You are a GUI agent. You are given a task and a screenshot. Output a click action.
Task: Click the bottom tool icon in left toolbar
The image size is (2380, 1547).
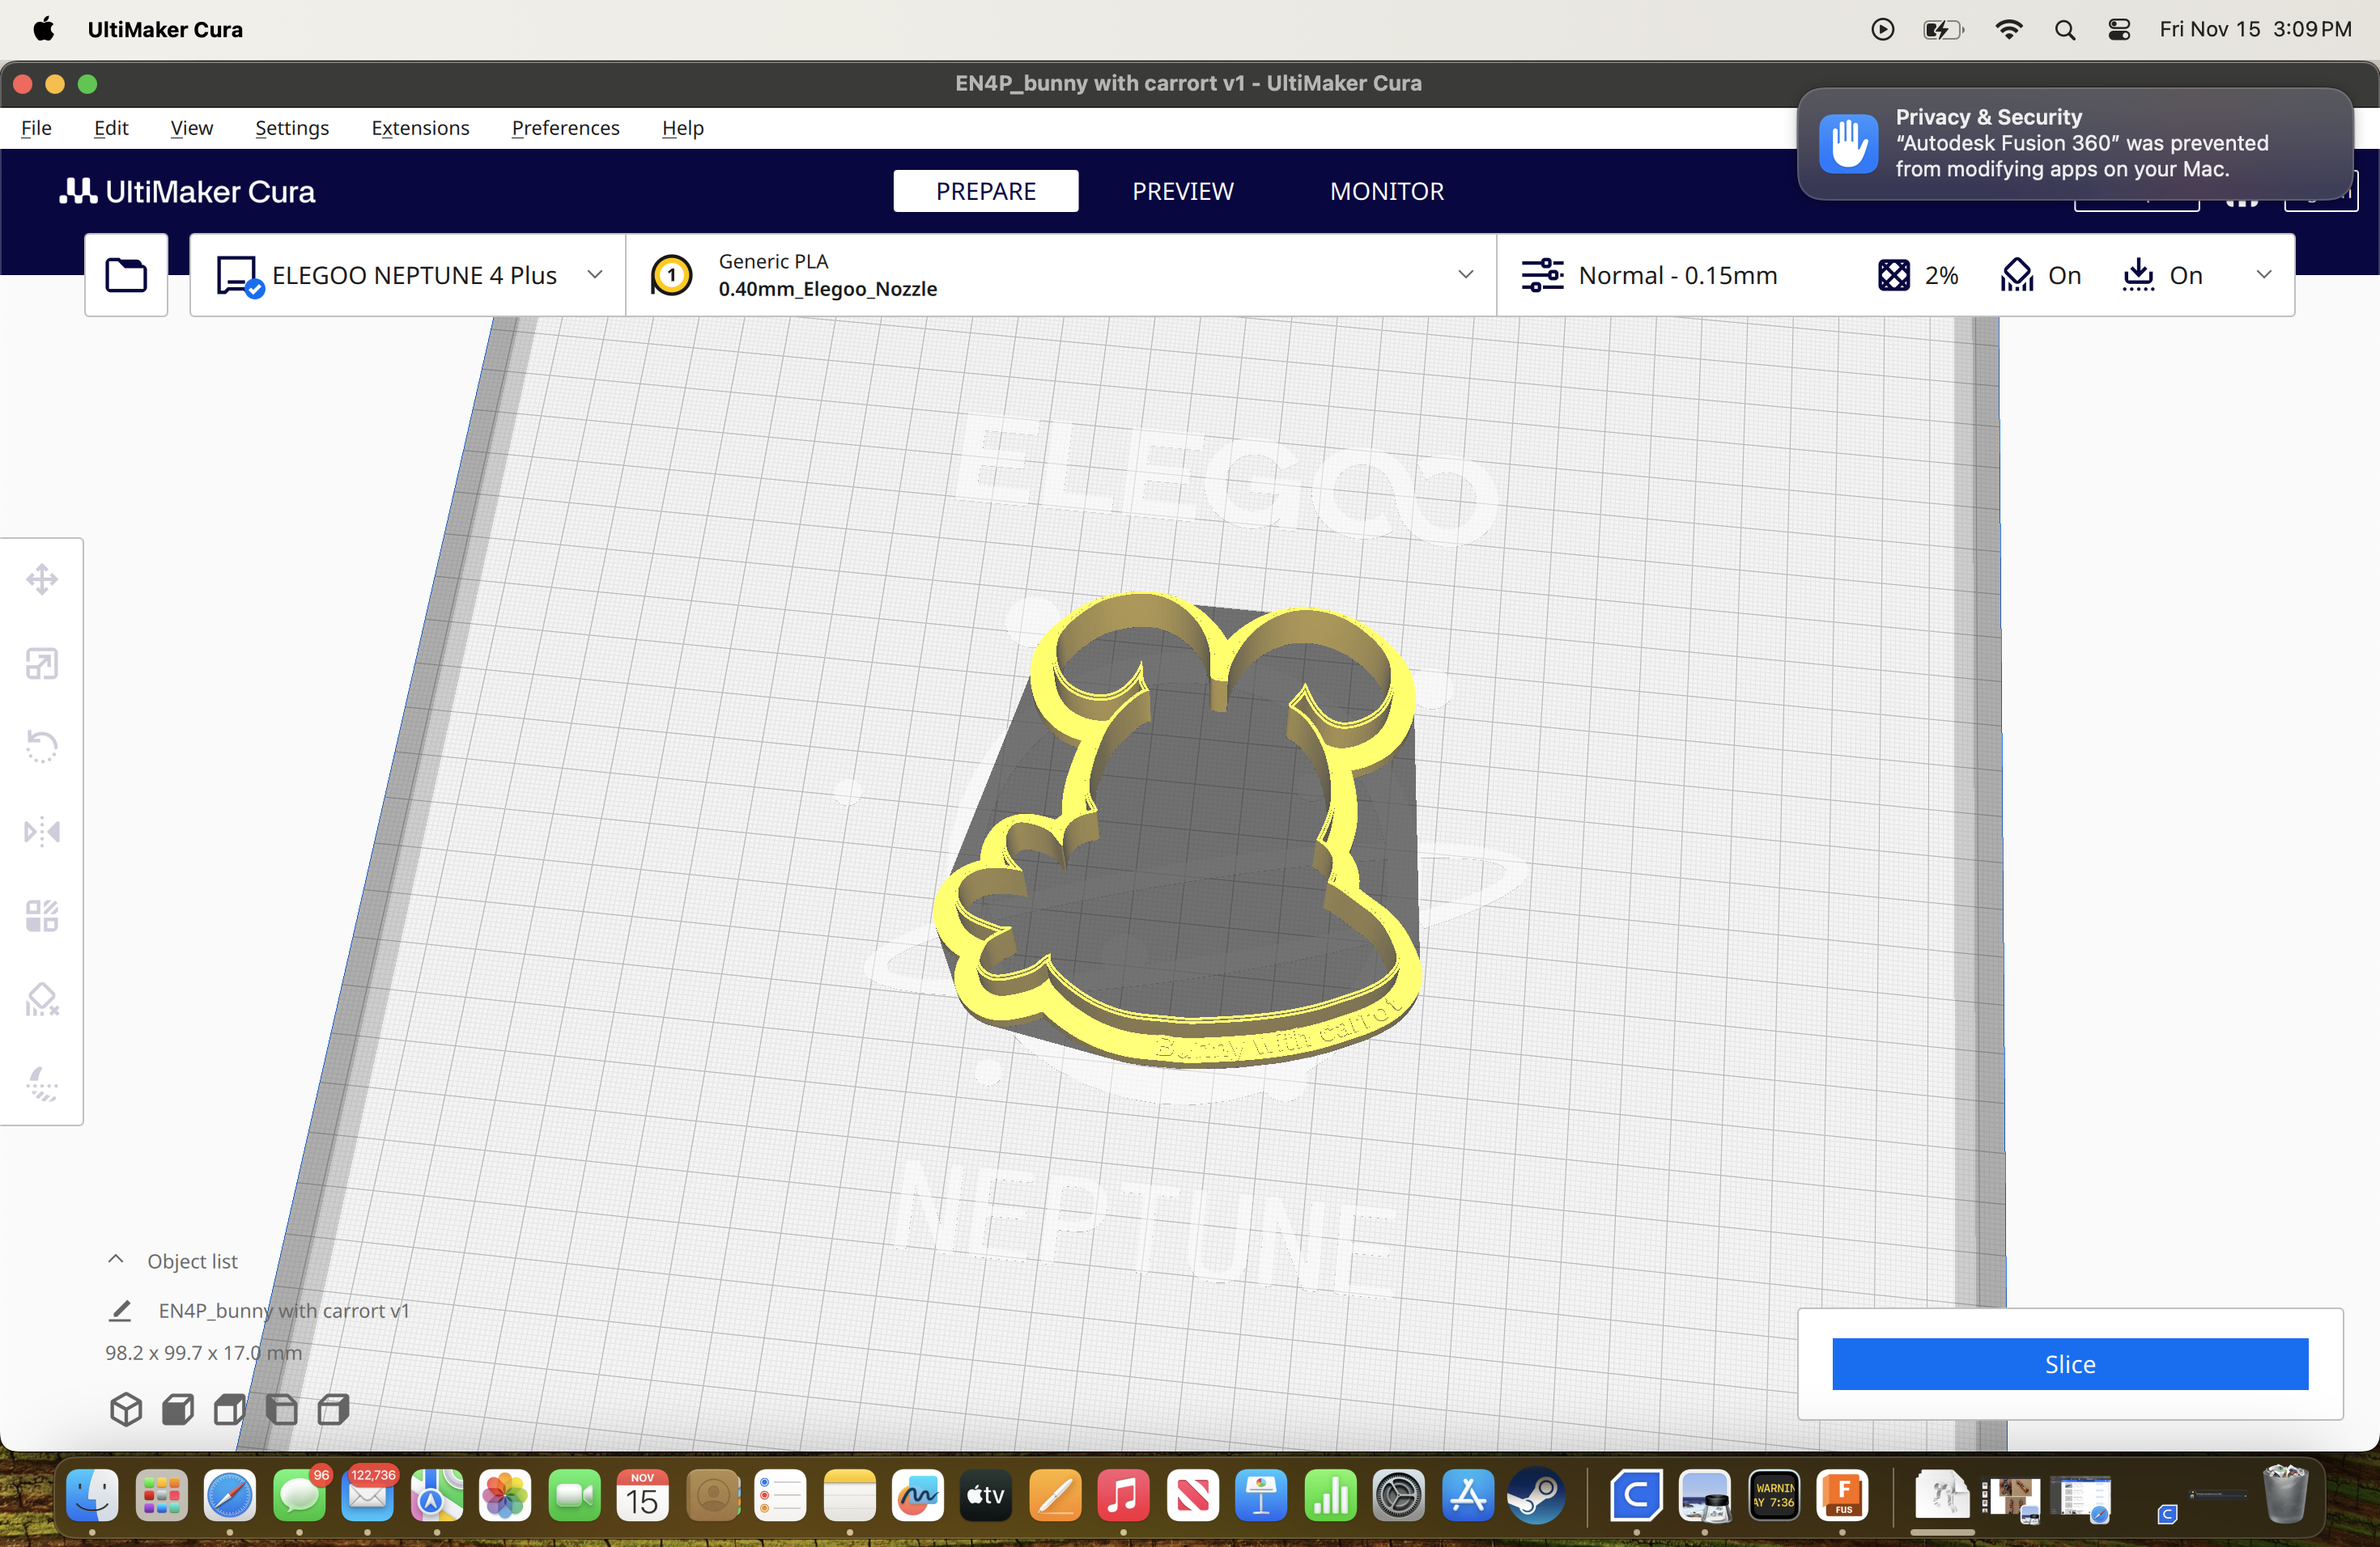point(42,1083)
